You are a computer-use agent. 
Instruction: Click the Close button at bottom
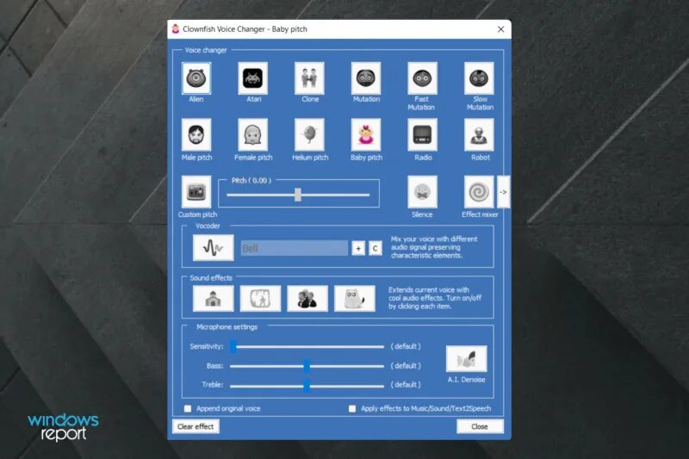[x=480, y=426]
